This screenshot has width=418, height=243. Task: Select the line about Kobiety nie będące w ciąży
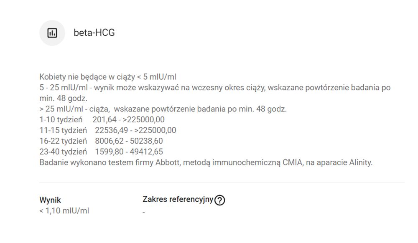point(108,77)
